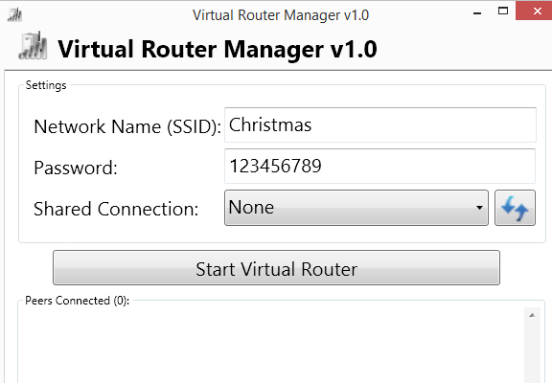
Task: Focus the Password field containing 123456789
Action: point(379,166)
